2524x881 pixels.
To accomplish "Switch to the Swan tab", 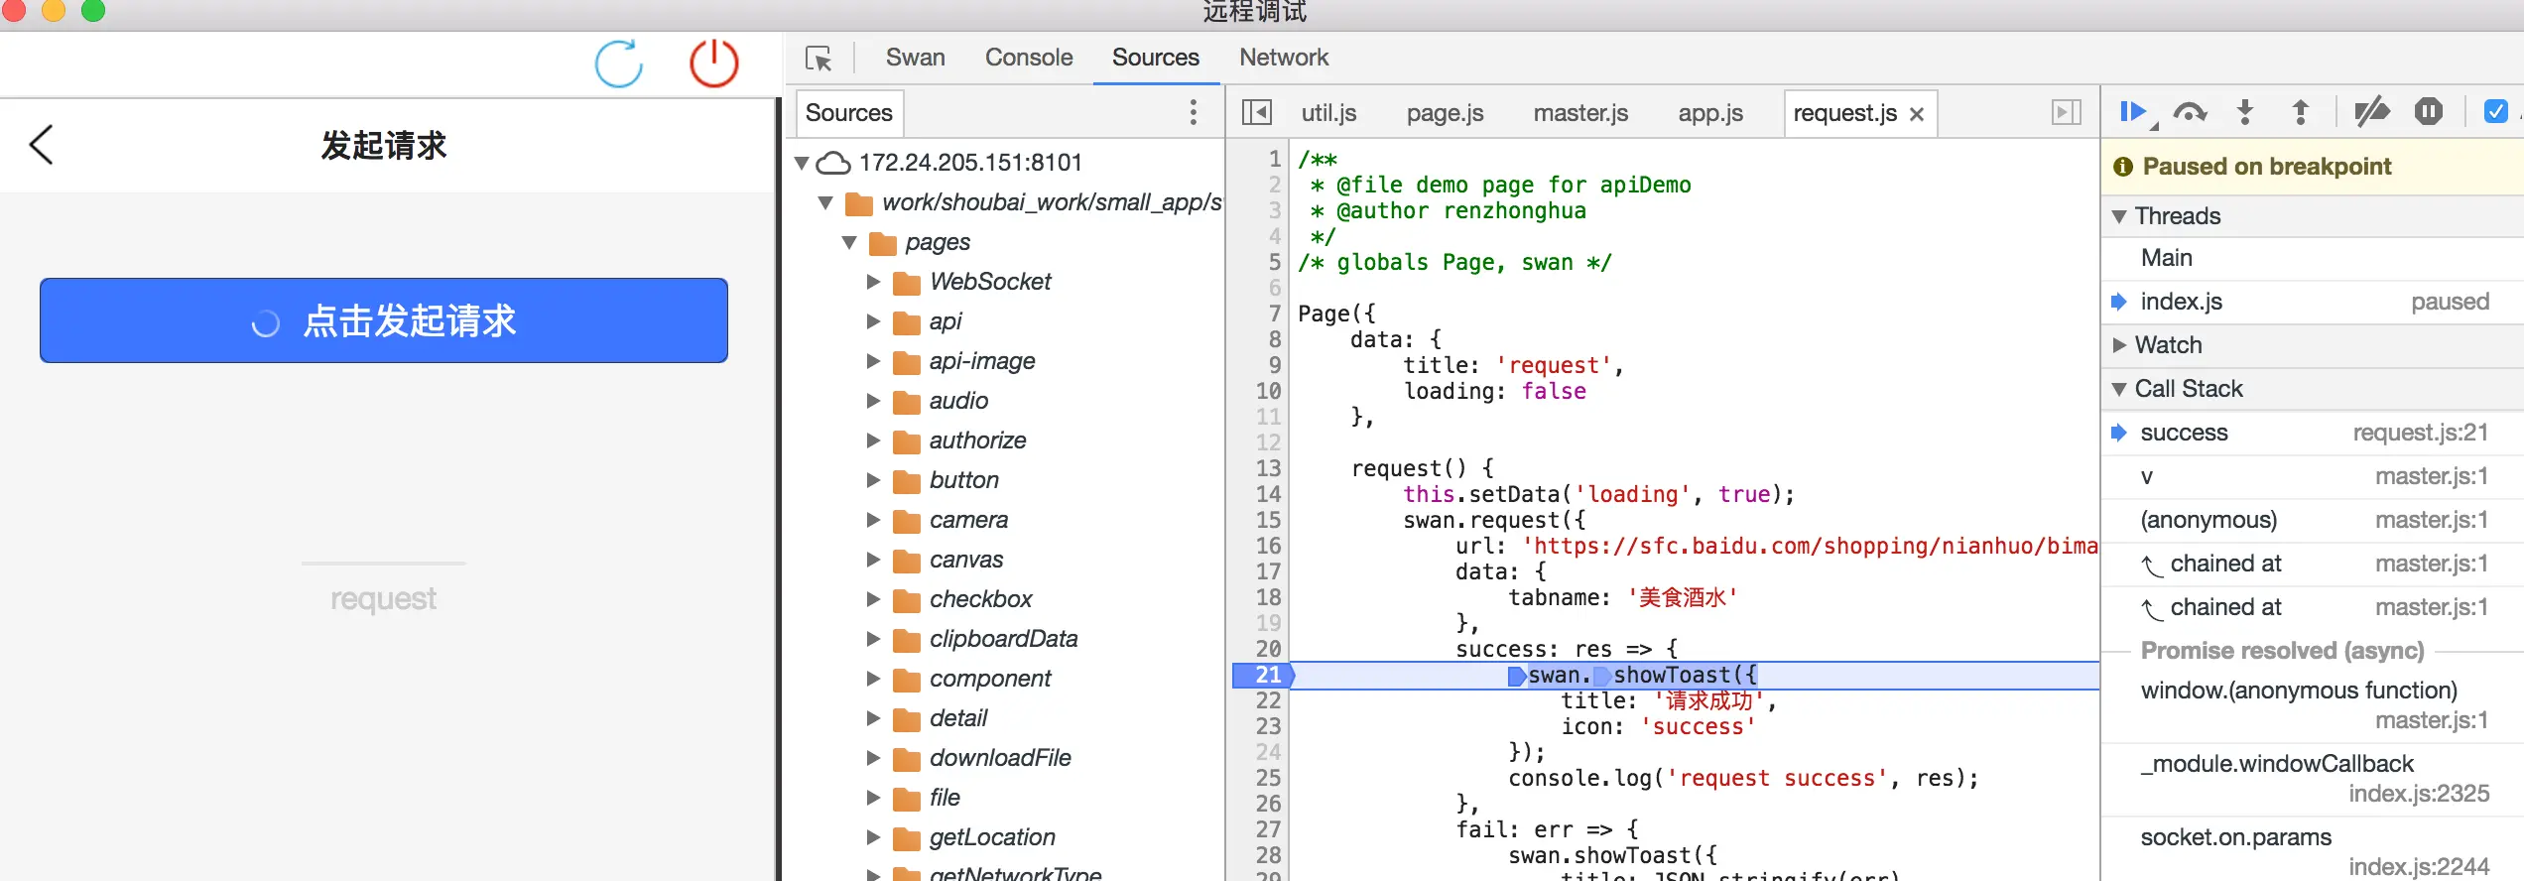I will (915, 58).
